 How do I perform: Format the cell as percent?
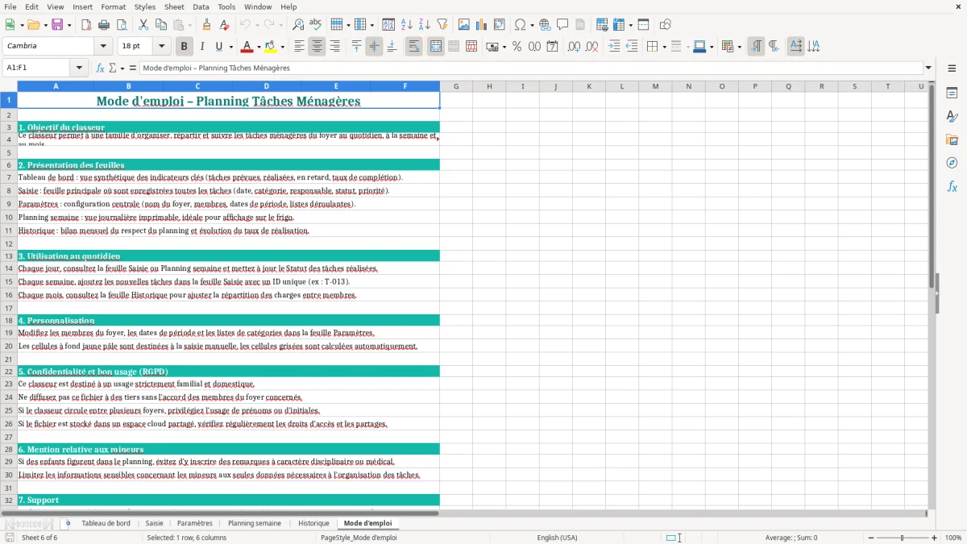517,47
